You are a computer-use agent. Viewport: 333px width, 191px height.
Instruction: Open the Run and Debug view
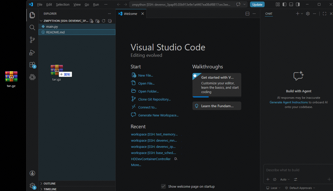pos(32,52)
